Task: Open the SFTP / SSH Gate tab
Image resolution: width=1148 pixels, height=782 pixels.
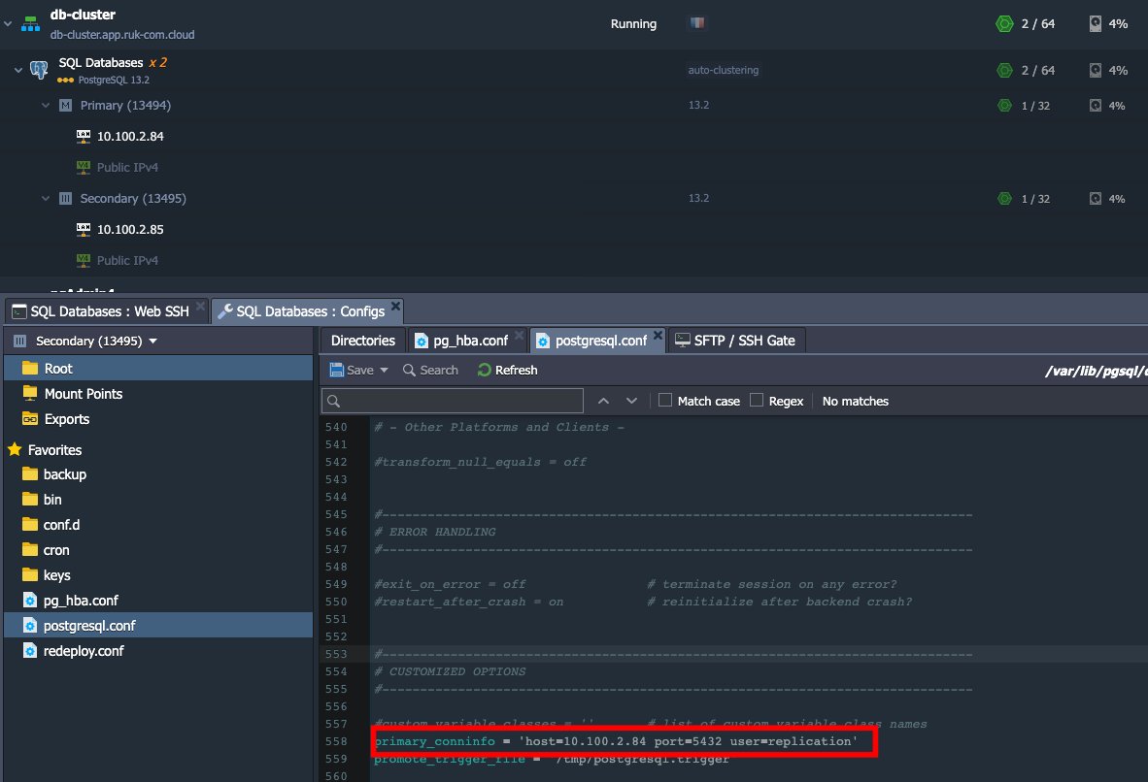Action: tap(736, 341)
